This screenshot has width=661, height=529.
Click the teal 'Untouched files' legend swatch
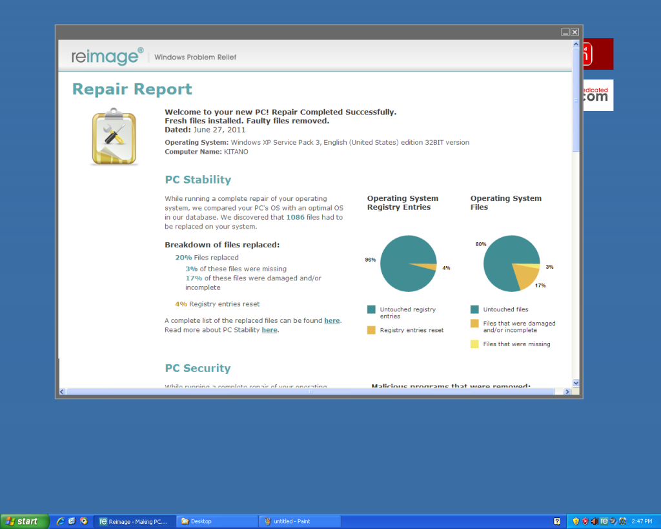click(x=474, y=309)
